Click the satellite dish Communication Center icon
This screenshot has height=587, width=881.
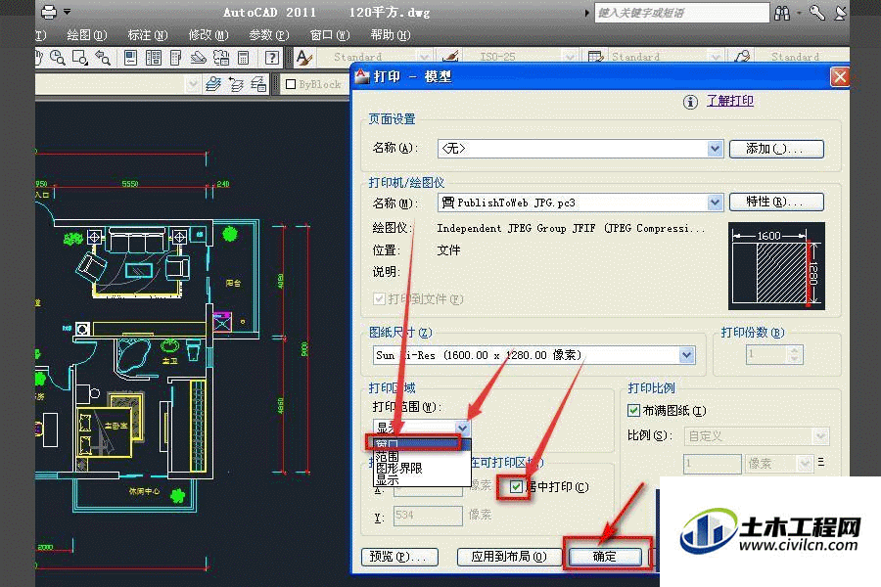841,13
